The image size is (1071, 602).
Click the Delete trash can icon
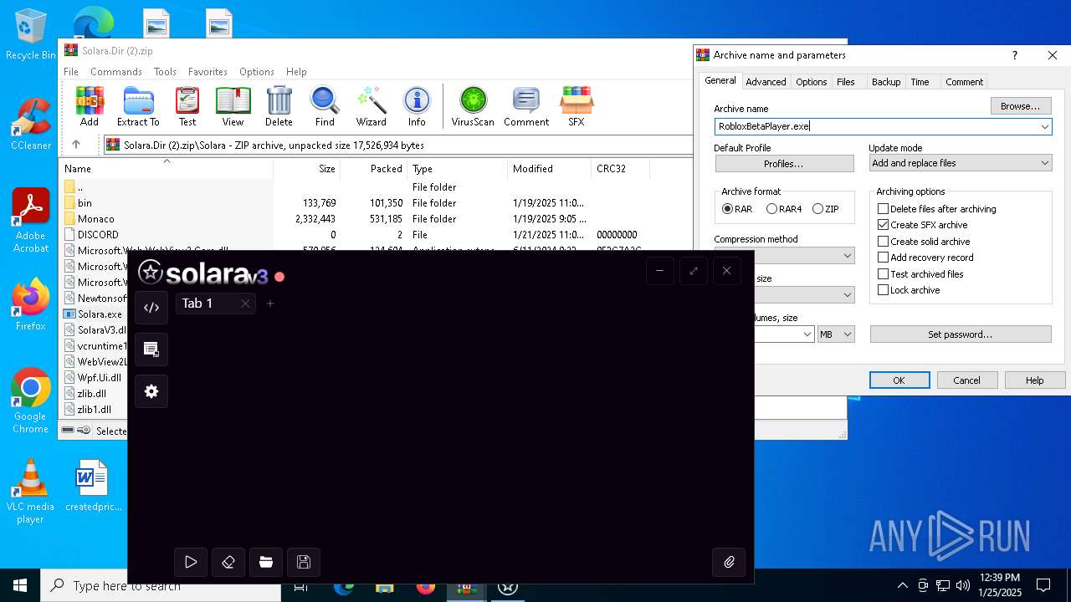coord(279,106)
